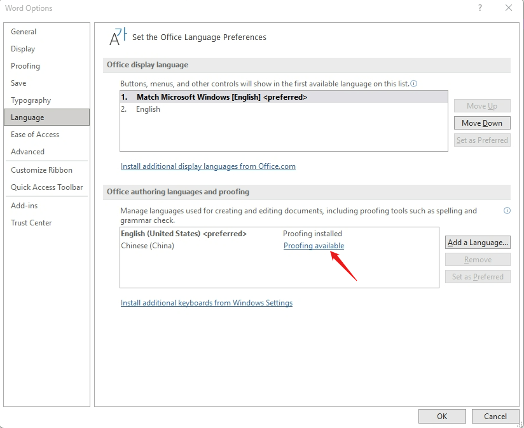Dismiss the dialog with Cancel

495,417
